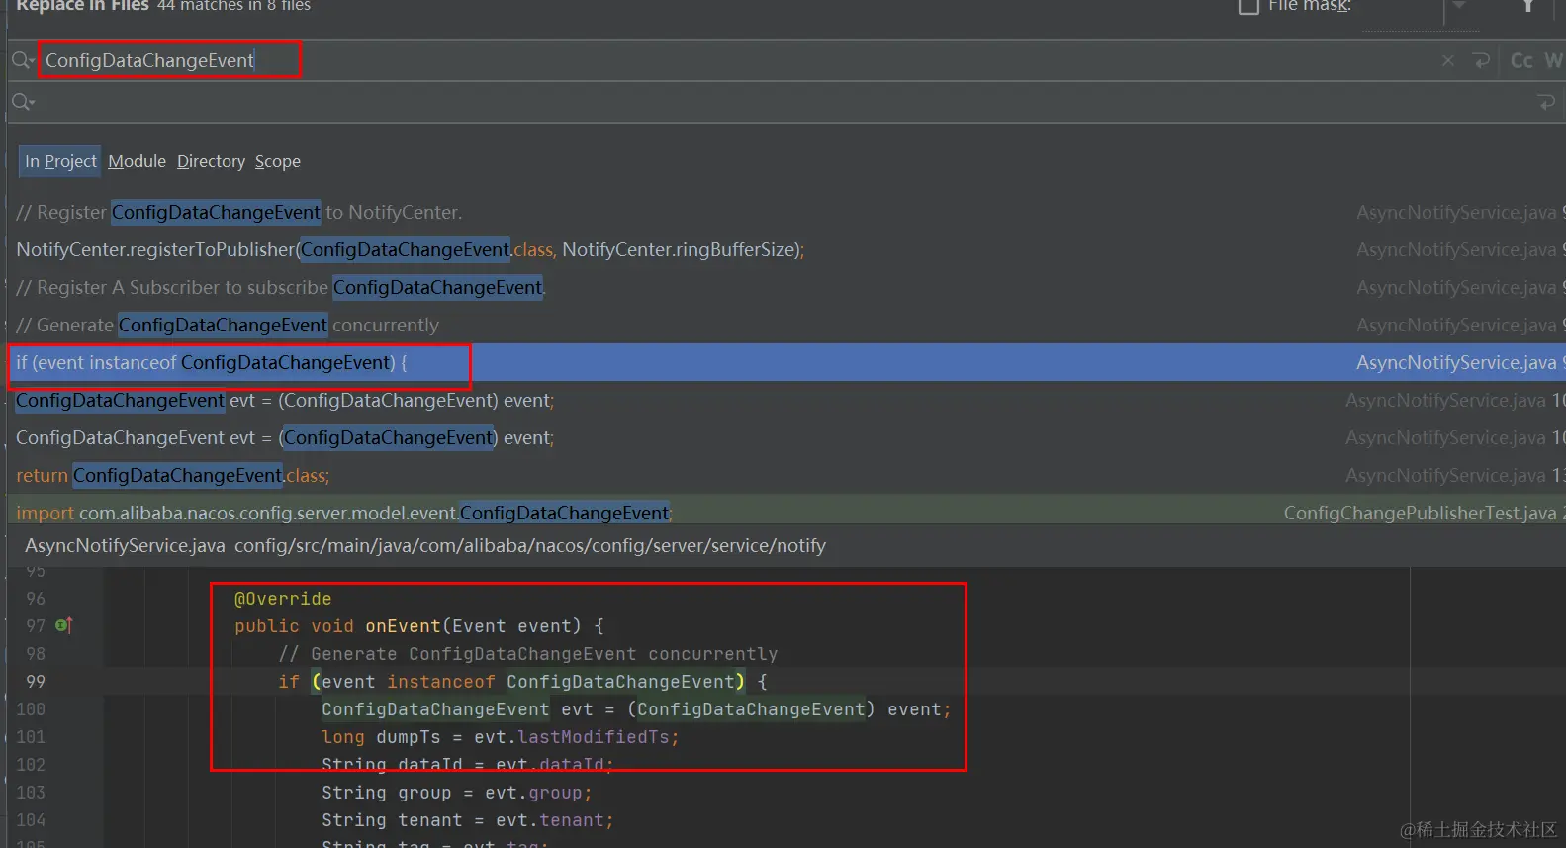The height and width of the screenshot is (848, 1566).
Task: Switch to the Scope tab
Action: click(x=278, y=161)
